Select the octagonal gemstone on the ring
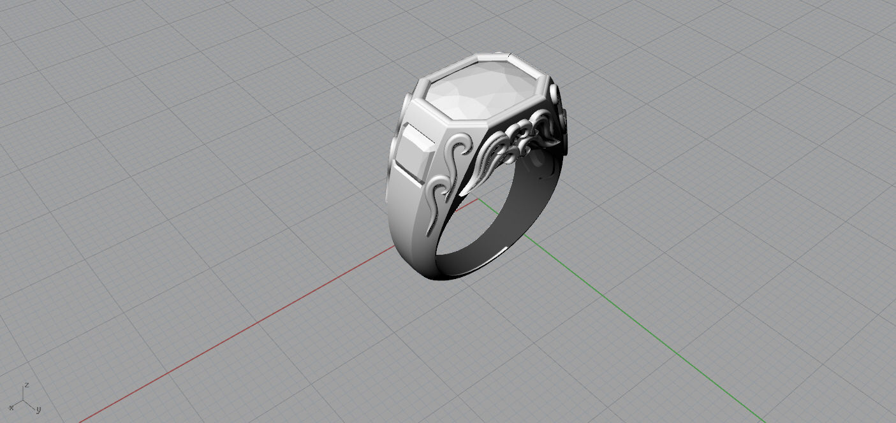The image size is (896, 423). click(x=483, y=89)
